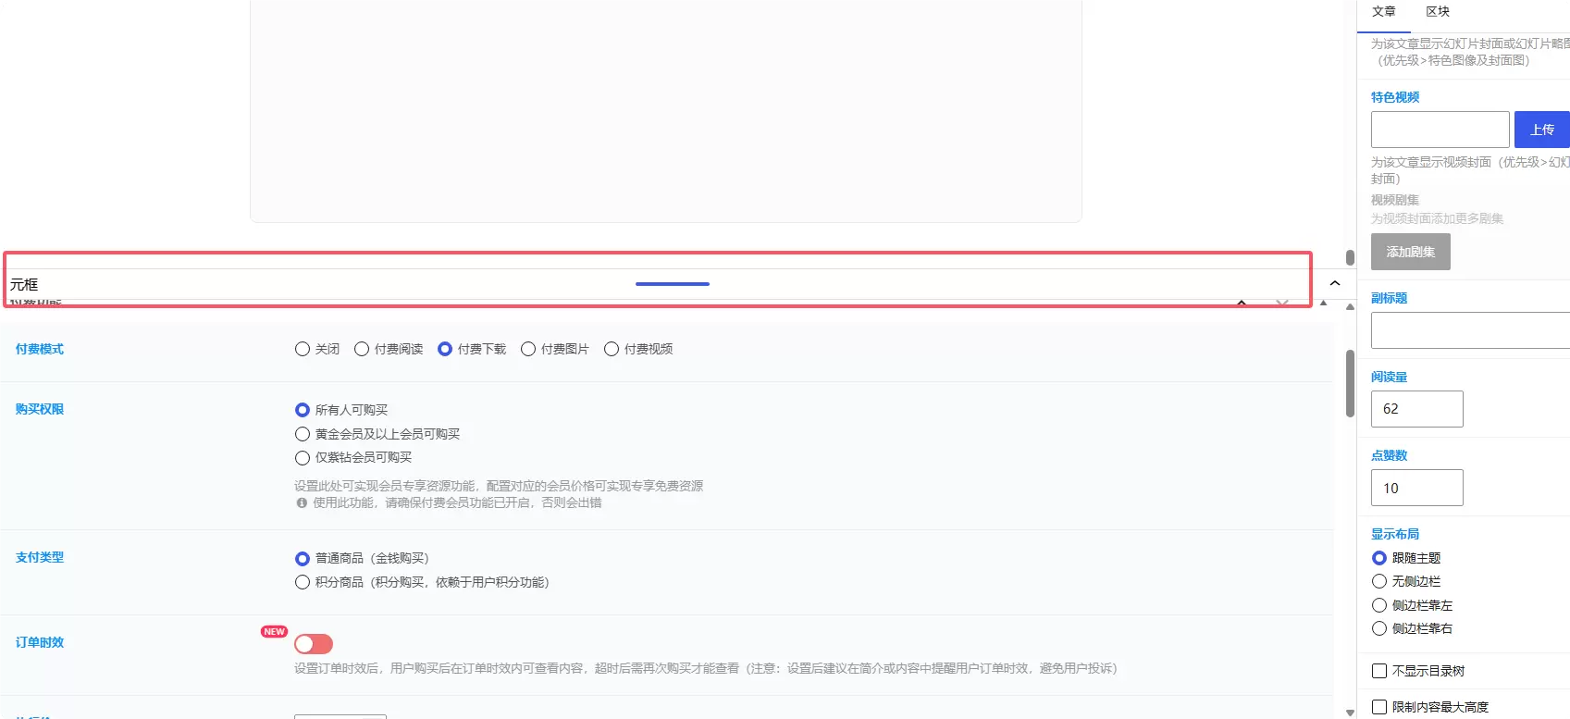1570x719 pixels.
Task: Click the 元框 panel title
Action: (24, 284)
